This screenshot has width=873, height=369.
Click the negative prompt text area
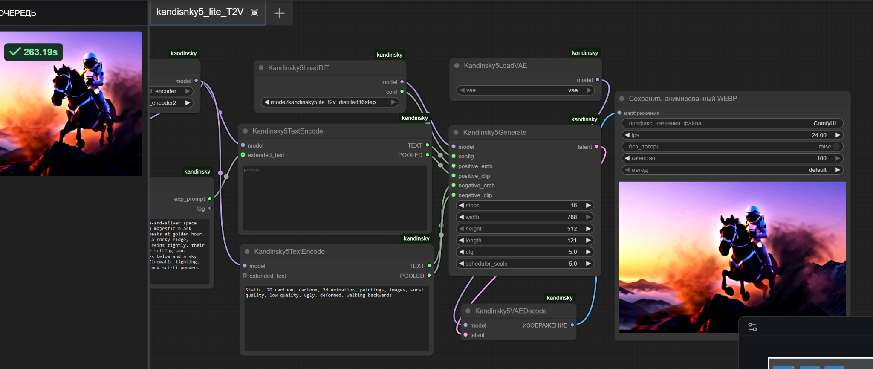click(336, 318)
